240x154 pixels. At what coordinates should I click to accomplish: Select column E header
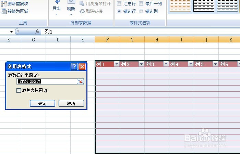tap(83, 40)
